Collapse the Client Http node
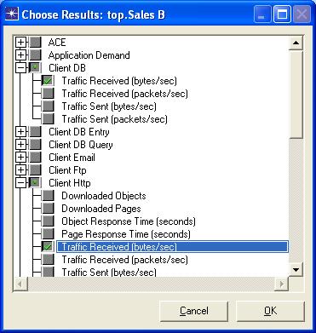Screen dimensions: 316x333 point(20,183)
